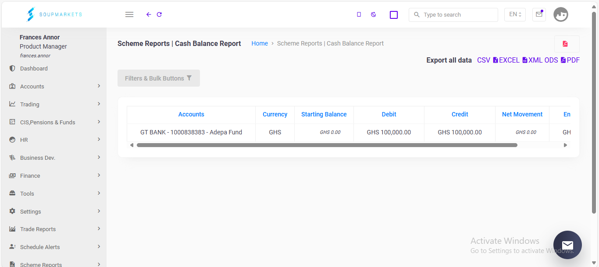
Task: Click the mobile view icon in header
Action: tap(359, 14)
